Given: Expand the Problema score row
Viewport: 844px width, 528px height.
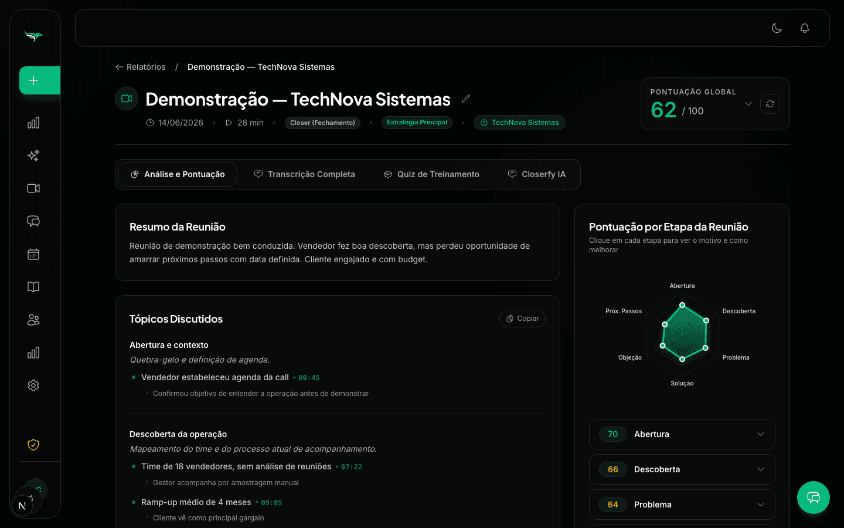Looking at the screenshot, I should 682,505.
